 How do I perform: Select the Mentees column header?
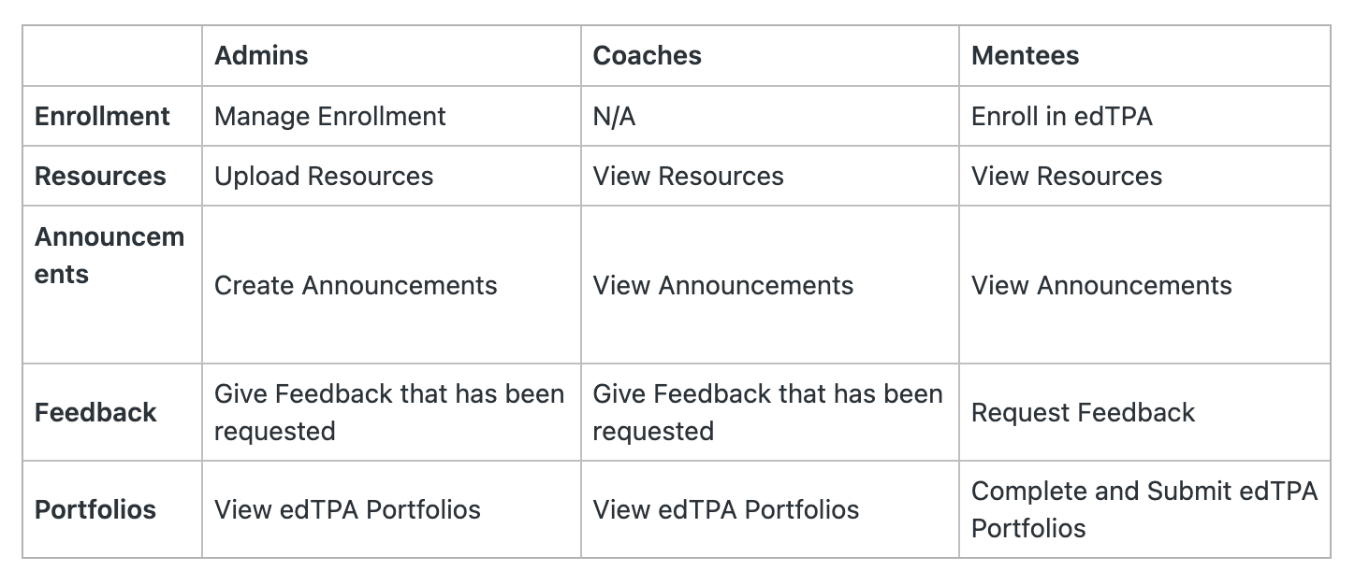coord(1025,56)
